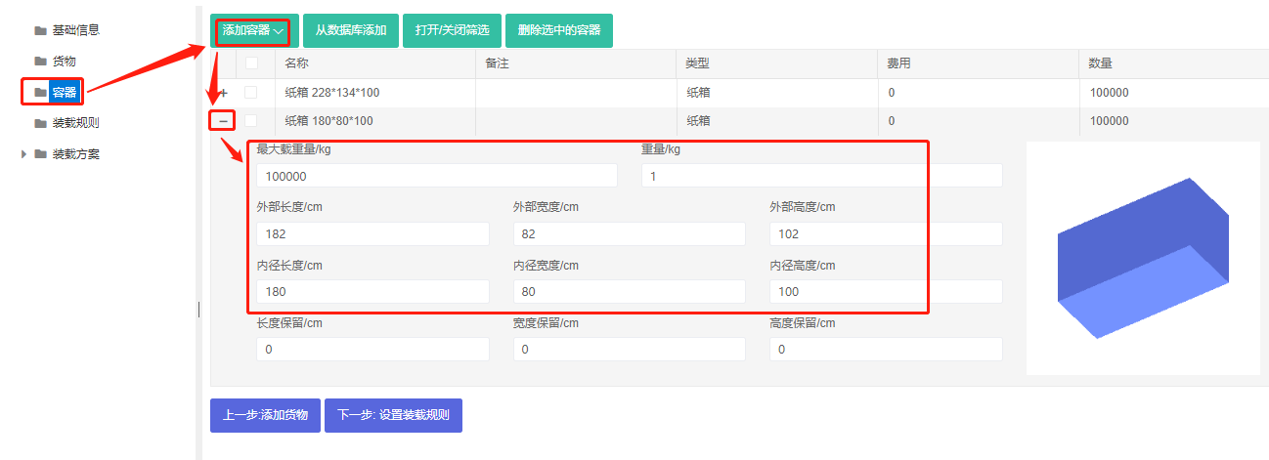This screenshot has width=1269, height=460.
Task: Click the blue 3D container preview
Action: coord(1143,258)
